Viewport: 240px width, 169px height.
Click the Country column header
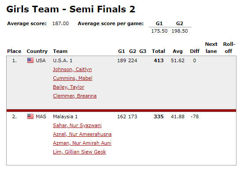pos(37,51)
